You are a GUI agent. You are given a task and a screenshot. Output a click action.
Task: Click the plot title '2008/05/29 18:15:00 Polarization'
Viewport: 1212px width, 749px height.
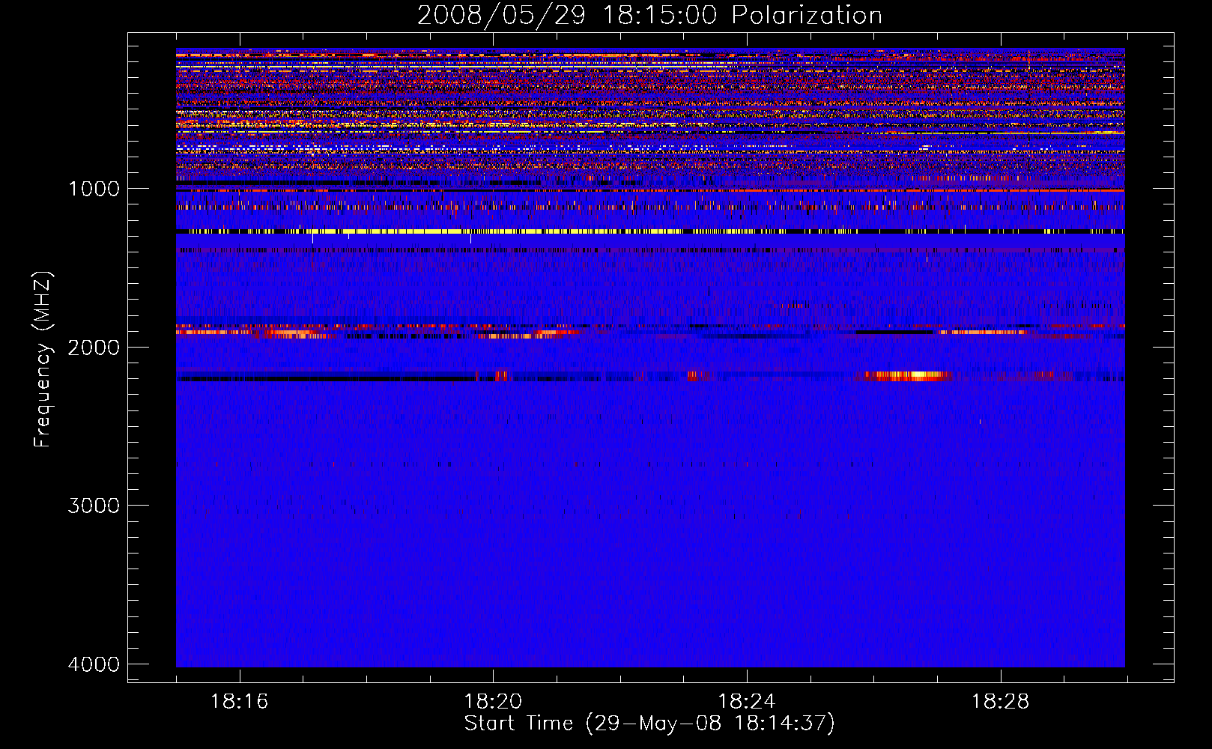649,15
